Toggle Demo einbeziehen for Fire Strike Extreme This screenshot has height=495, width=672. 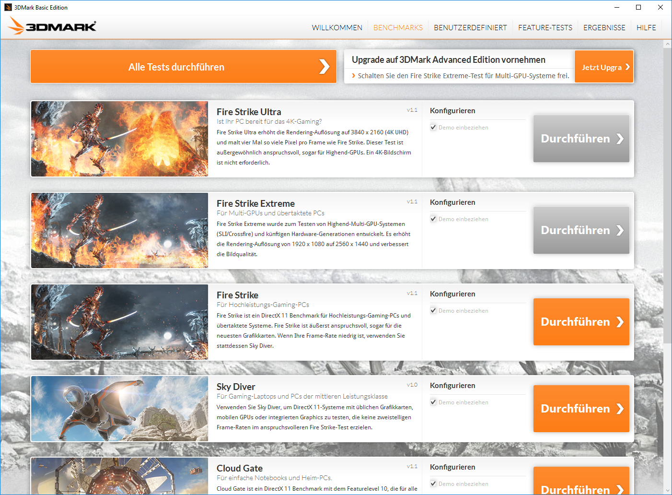coord(433,219)
